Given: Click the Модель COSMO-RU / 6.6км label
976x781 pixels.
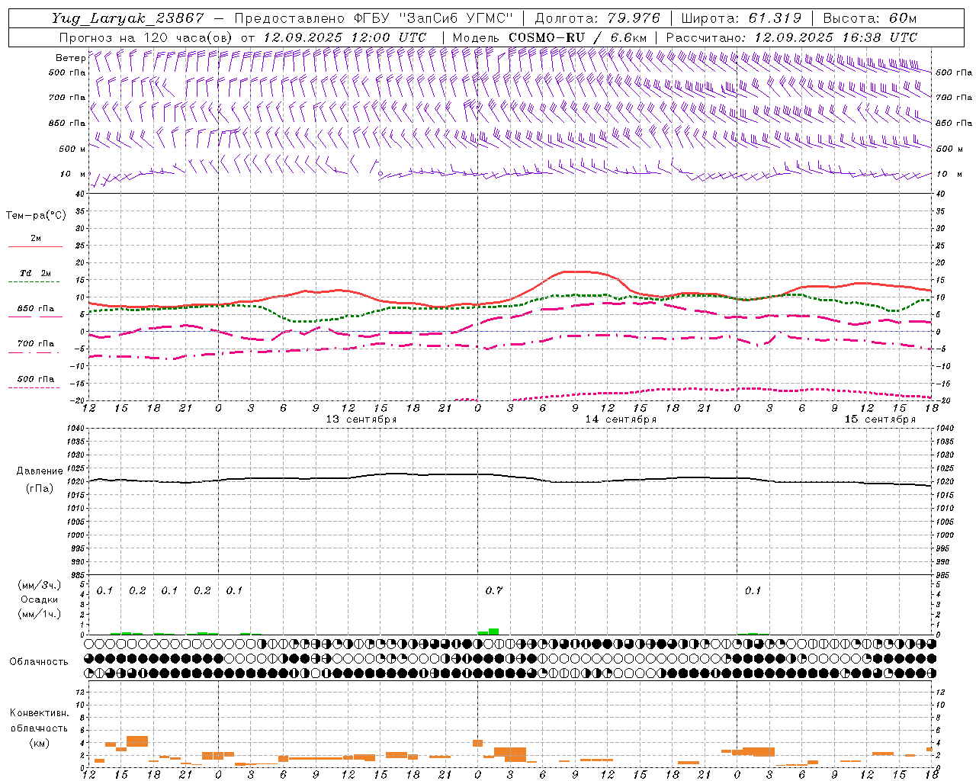Looking at the screenshot, I should pos(550,37).
